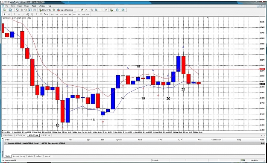Toggle Chart Shift
267x163 pixels.
(x=106, y=10)
